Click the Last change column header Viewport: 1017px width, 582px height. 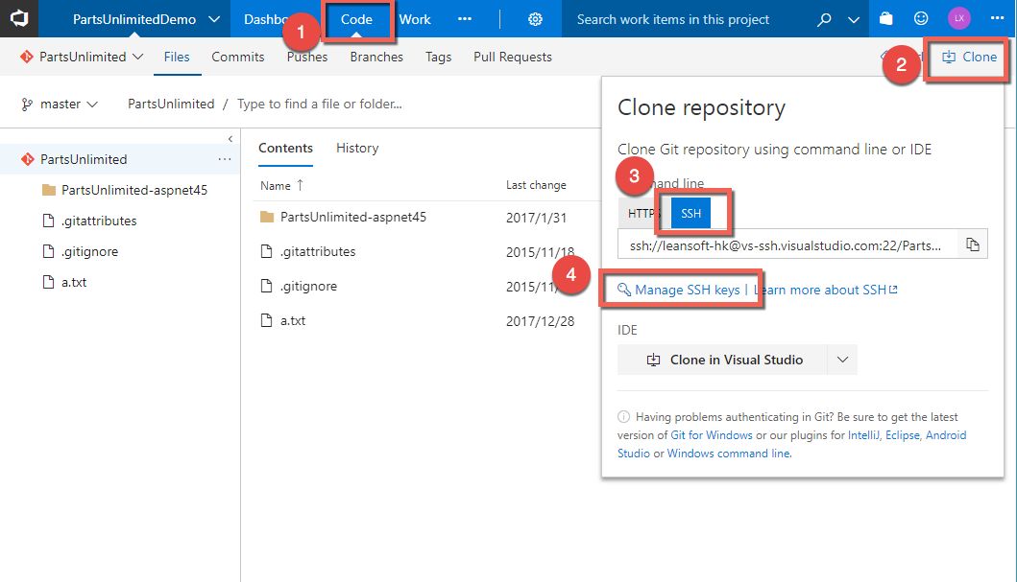click(536, 185)
